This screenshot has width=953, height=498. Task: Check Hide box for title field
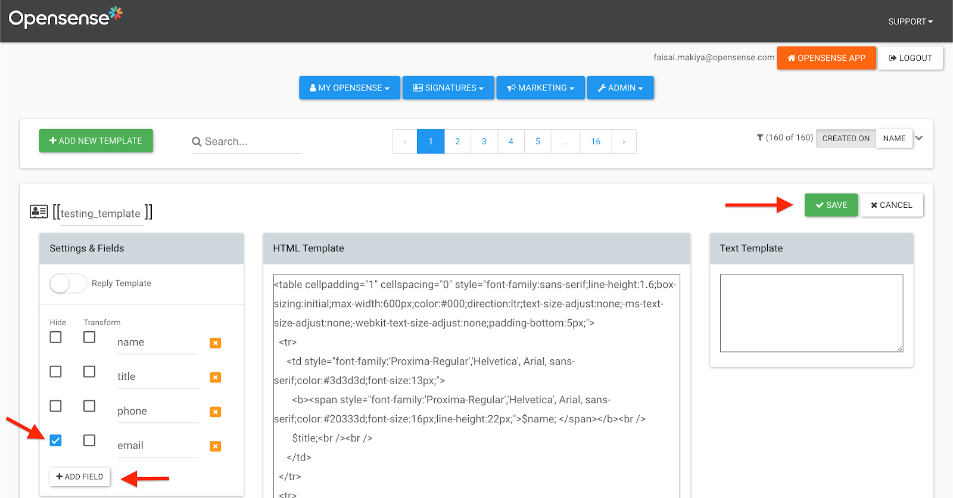[x=55, y=372]
